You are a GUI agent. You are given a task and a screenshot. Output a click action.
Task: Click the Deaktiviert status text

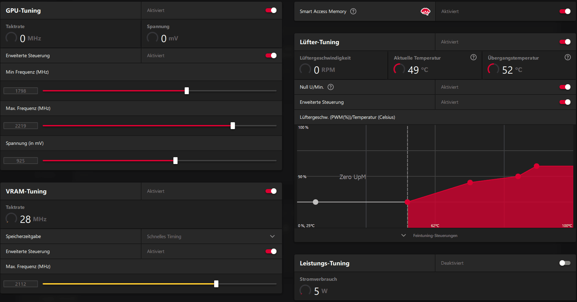[452, 263]
